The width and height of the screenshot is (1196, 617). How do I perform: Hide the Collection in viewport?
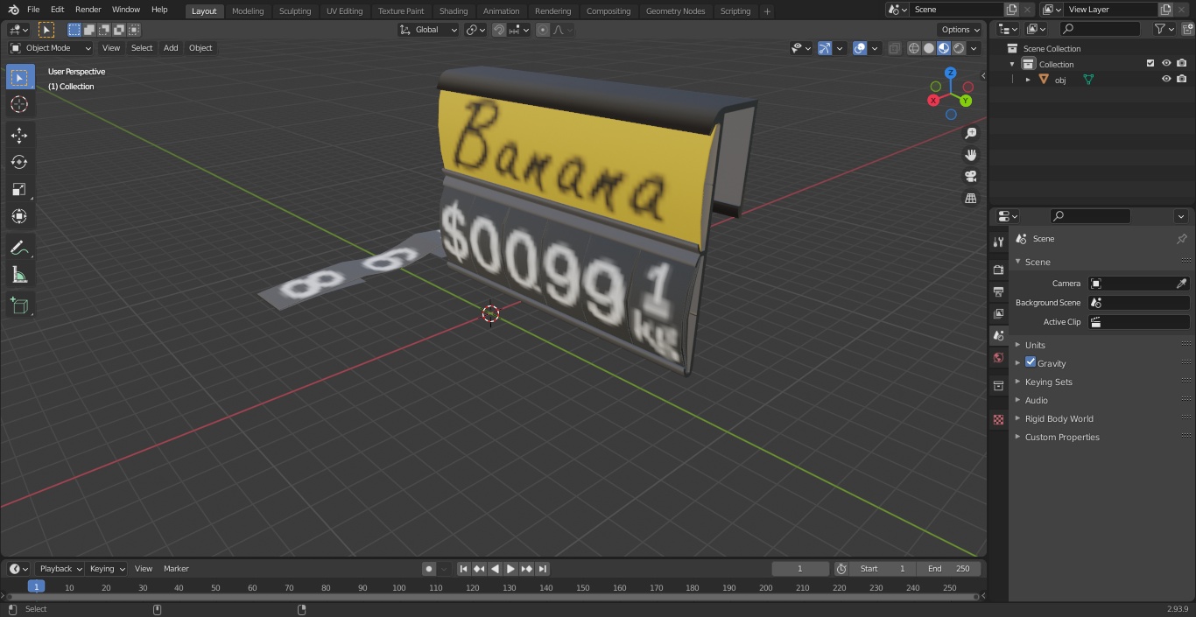[x=1166, y=64]
